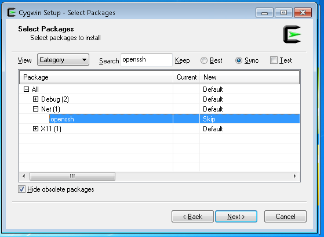Image resolution: width=324 pixels, height=237 pixels.
Task: Click the Next button
Action: [236, 217]
